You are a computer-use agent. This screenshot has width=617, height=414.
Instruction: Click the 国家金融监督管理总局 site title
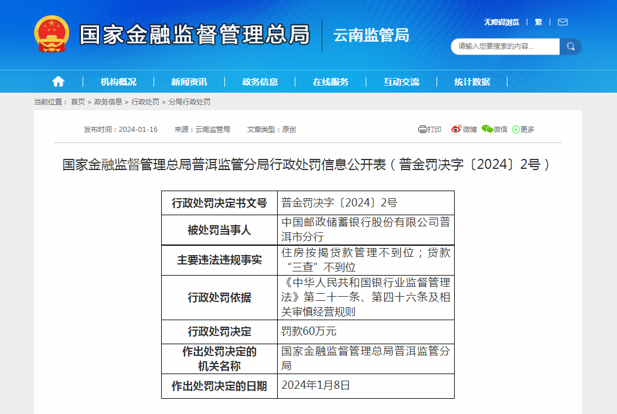[x=195, y=34]
